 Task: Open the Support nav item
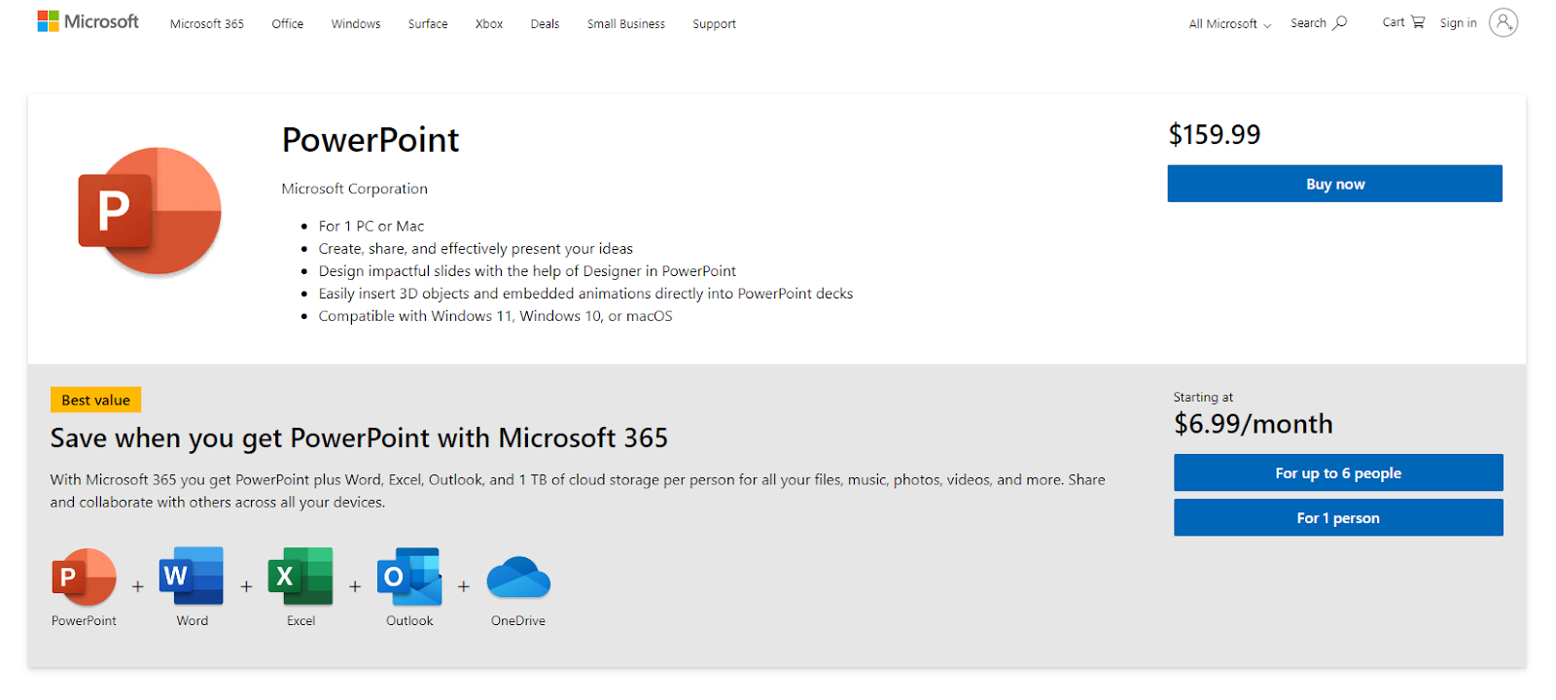714,24
